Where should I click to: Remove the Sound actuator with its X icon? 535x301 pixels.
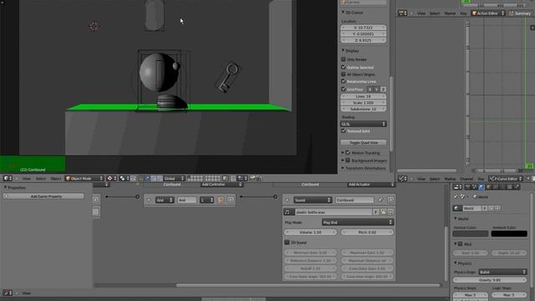tap(390, 200)
